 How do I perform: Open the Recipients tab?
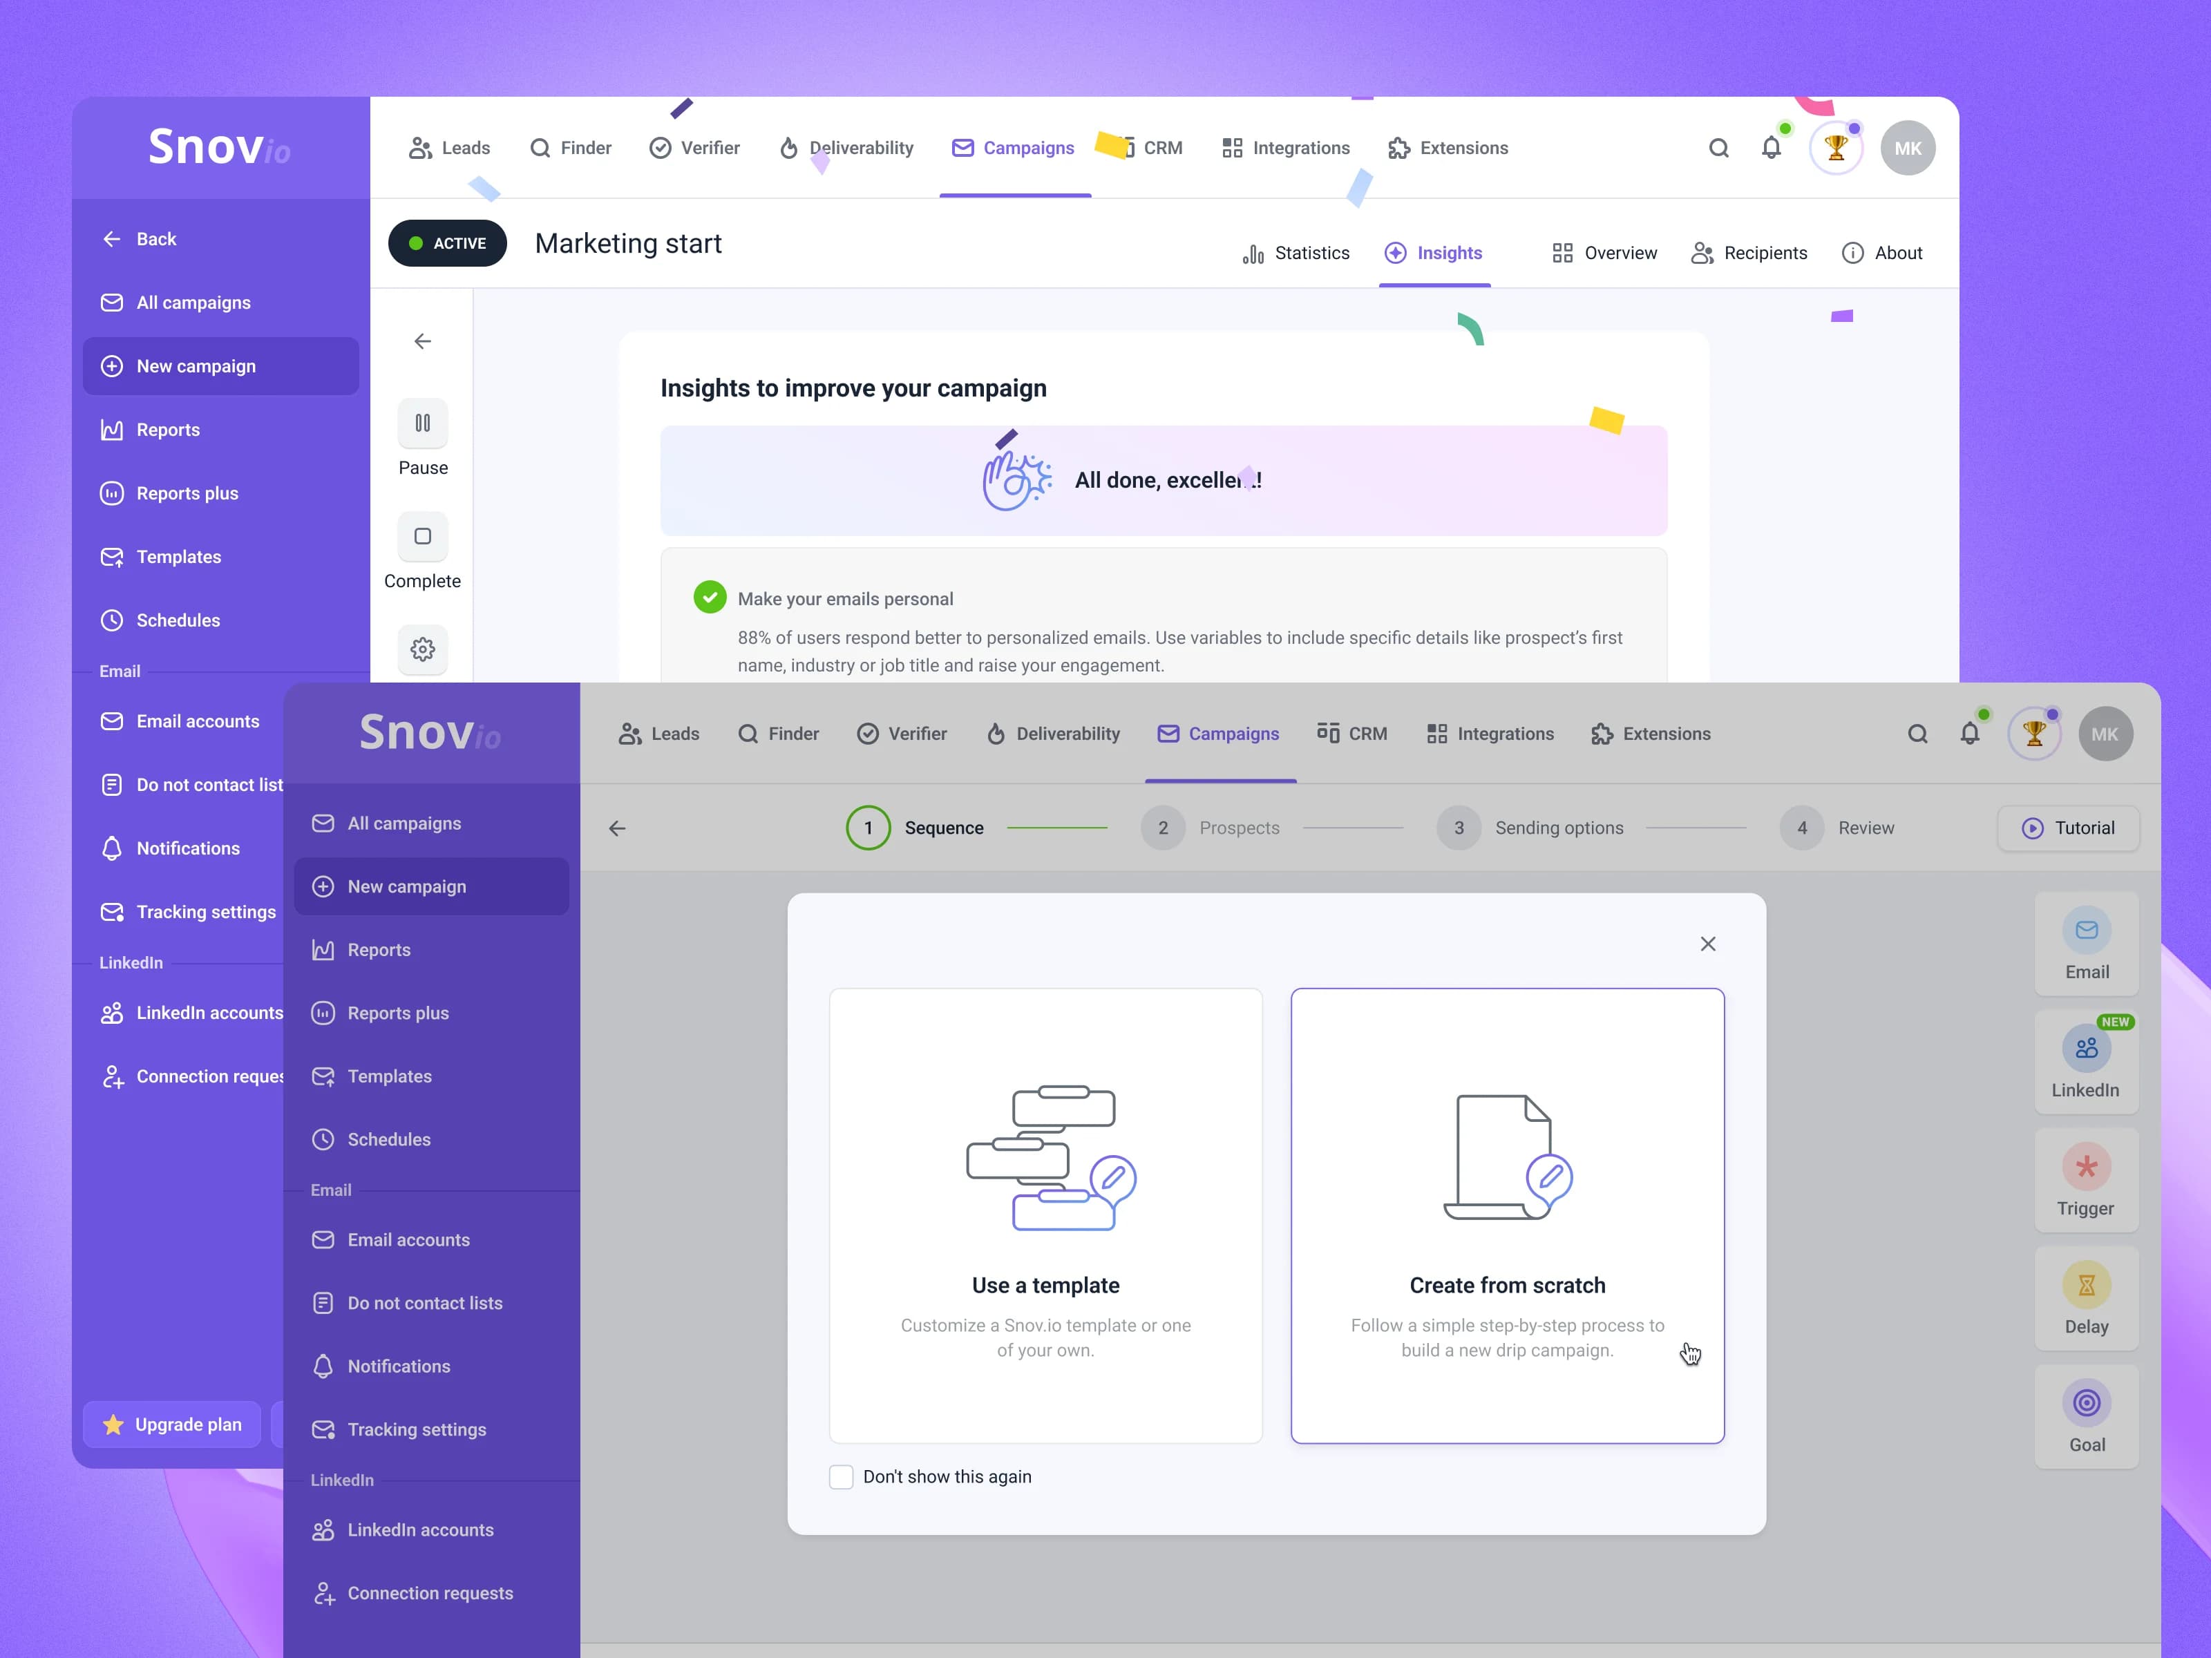1748,253
